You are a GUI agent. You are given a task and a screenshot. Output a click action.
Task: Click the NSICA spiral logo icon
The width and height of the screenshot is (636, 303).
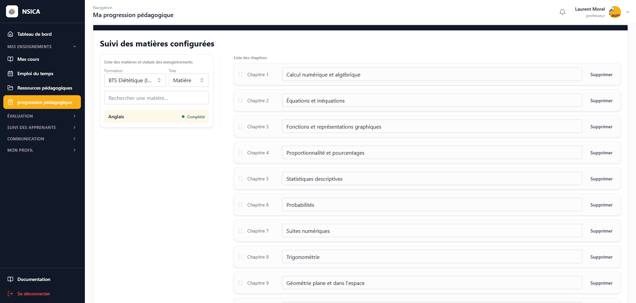point(12,11)
